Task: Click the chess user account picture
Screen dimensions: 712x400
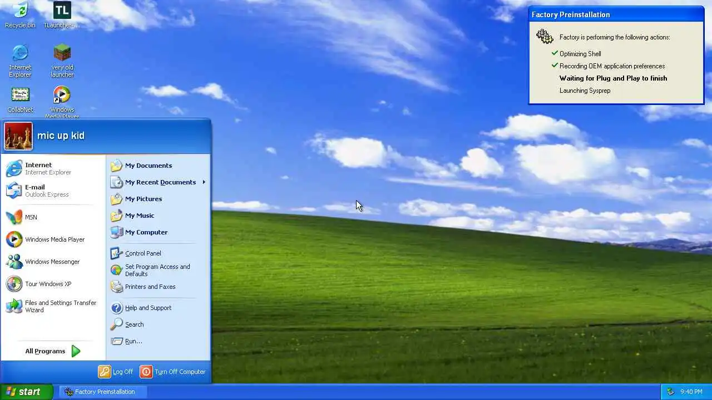Action: tap(18, 136)
